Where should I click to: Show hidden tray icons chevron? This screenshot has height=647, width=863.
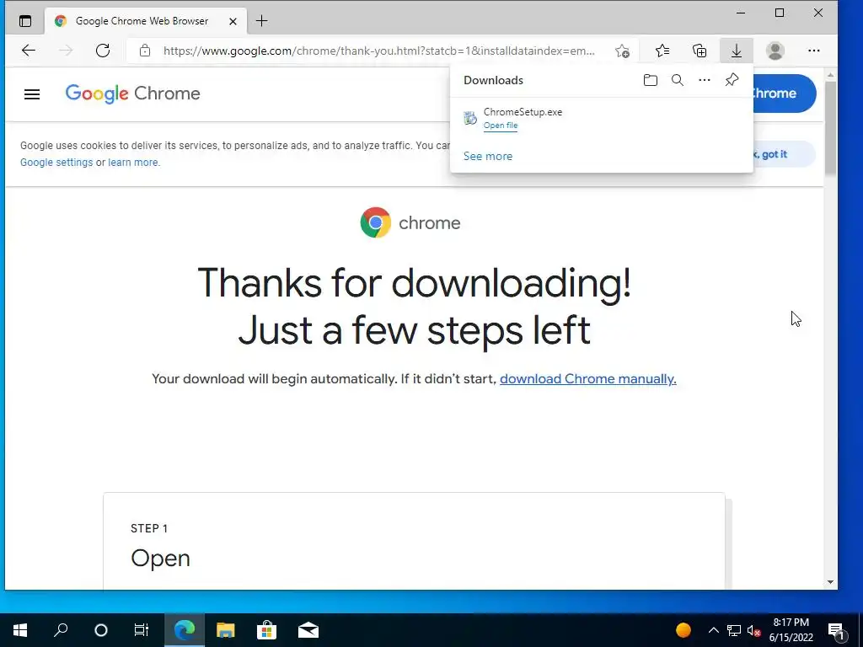[713, 630]
